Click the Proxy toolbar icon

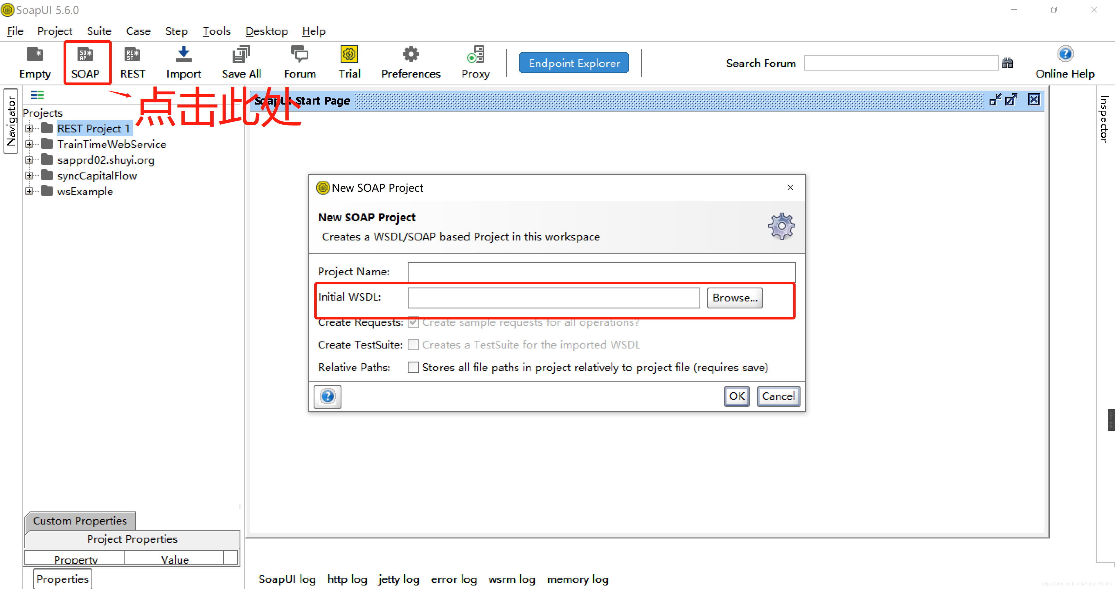pos(475,63)
